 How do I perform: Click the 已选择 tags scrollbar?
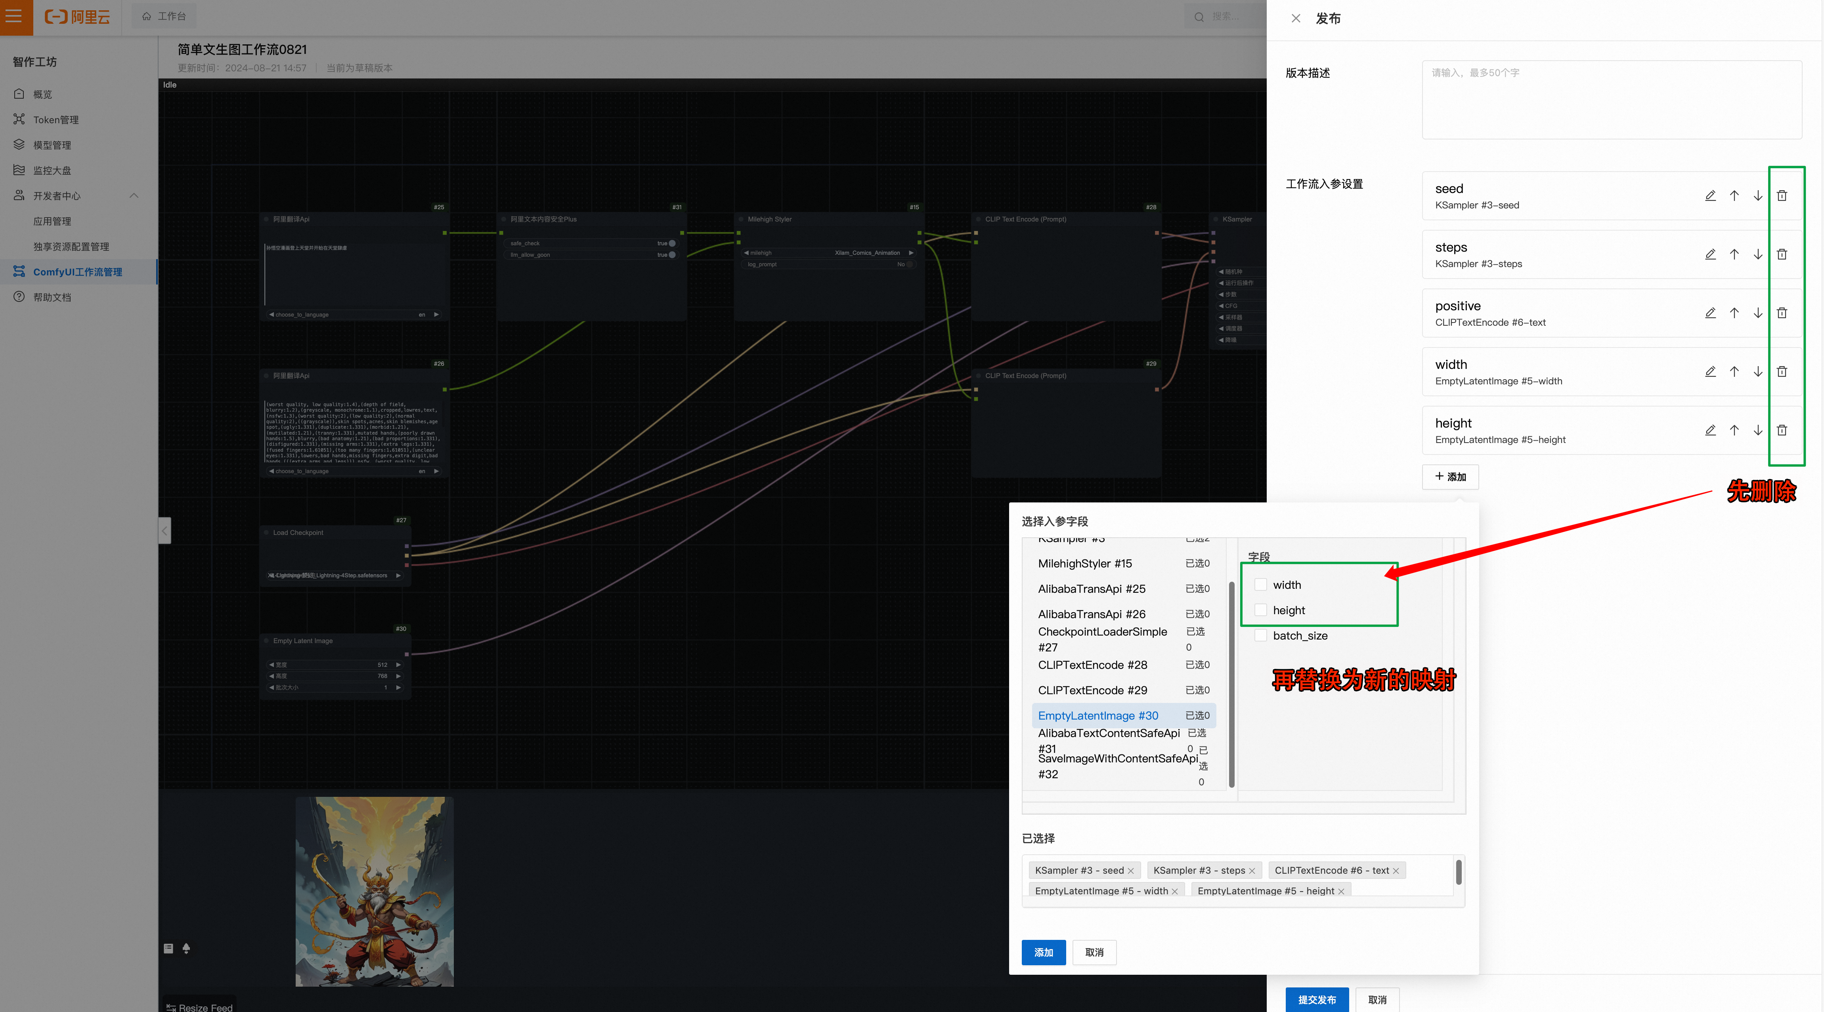pyautogui.click(x=1459, y=873)
